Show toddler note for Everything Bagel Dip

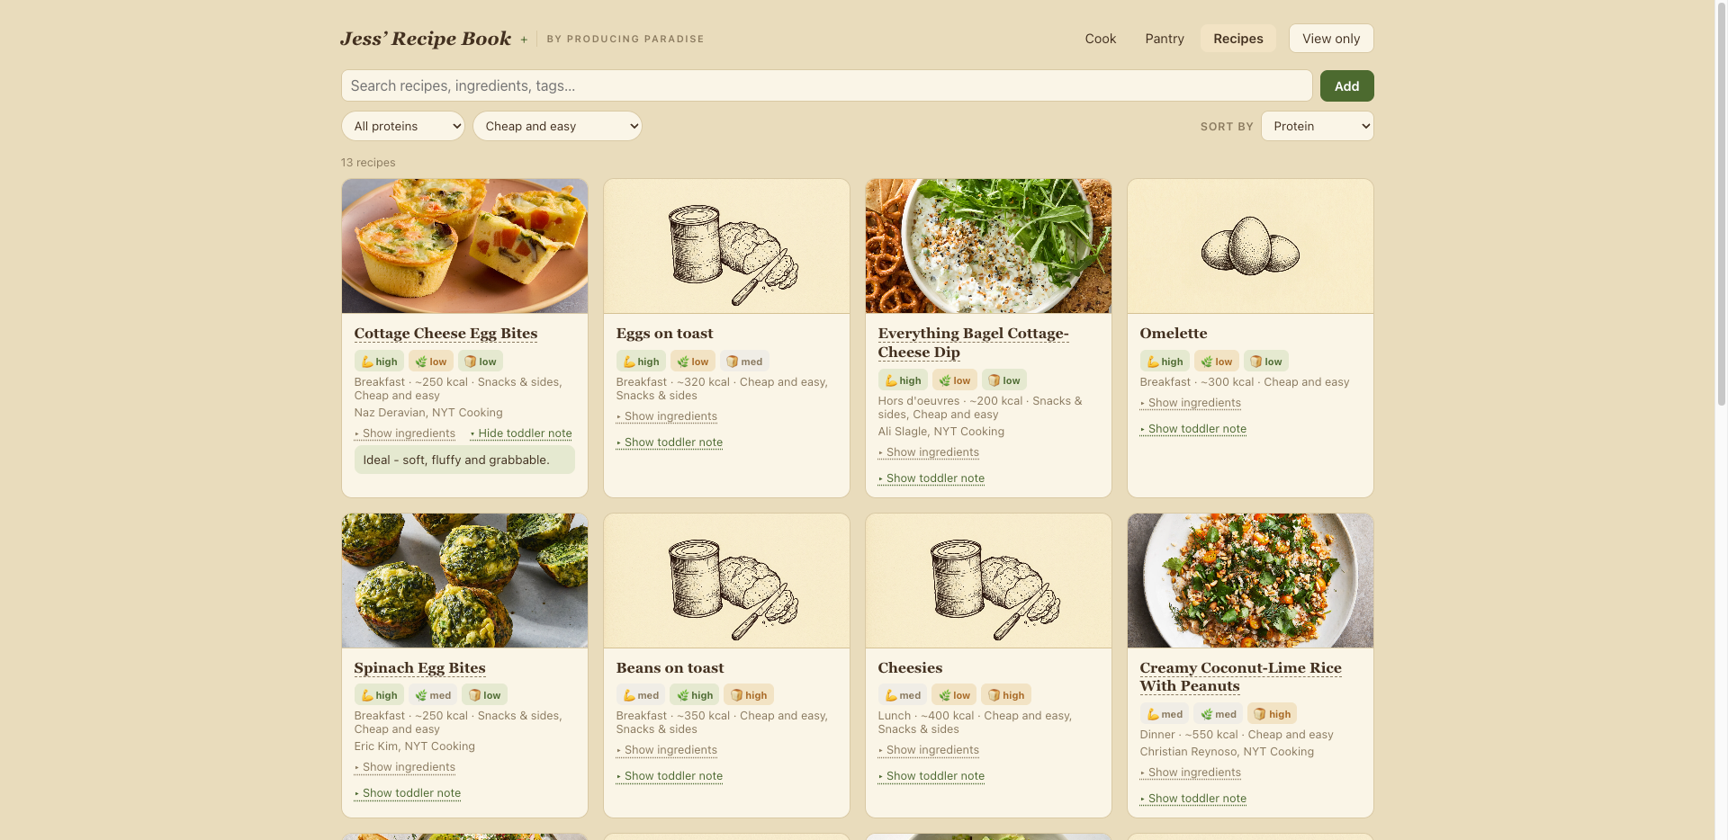[x=931, y=478]
